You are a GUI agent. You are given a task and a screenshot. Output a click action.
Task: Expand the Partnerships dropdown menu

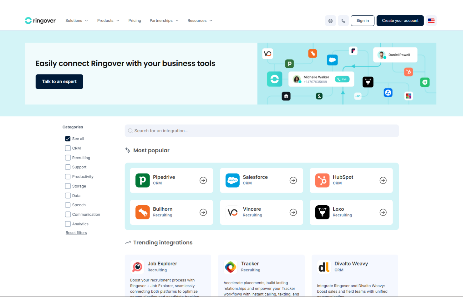164,21
